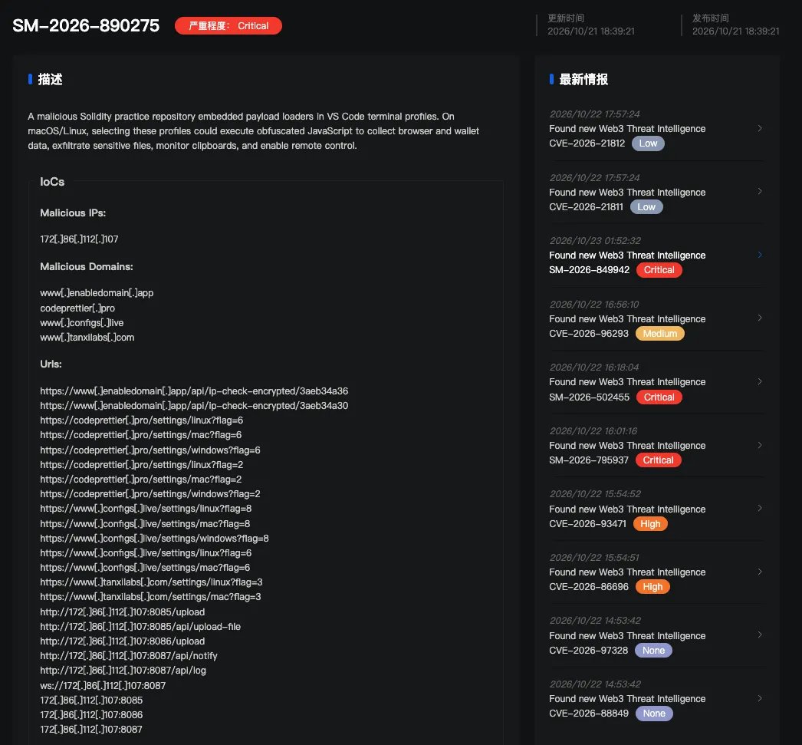Click configs live URL settings/windows?flag=8
Image resolution: width=802 pixels, height=745 pixels.
(154, 539)
